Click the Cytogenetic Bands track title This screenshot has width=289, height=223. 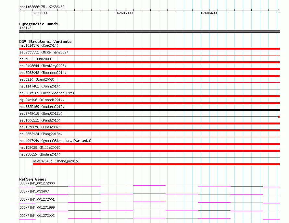pyautogui.click(x=39, y=24)
